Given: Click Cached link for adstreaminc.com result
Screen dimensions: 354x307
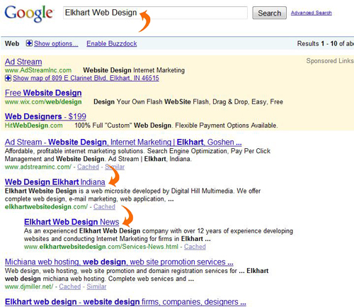Looking at the screenshot, I should pos(88,167).
